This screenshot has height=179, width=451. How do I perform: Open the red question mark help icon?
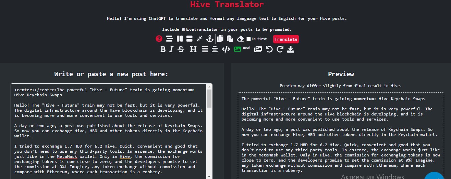pos(159,39)
